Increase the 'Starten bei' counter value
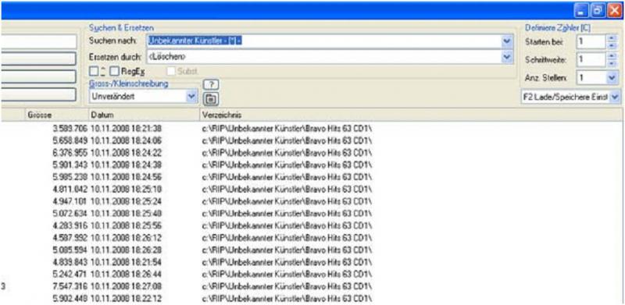The image size is (625, 305). point(612,38)
